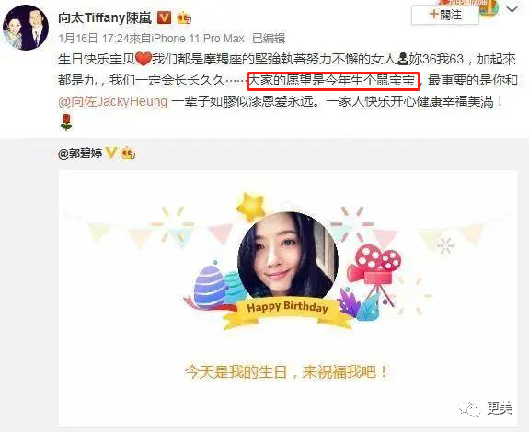Click the member badge icon beside 向太's name

coord(184,17)
